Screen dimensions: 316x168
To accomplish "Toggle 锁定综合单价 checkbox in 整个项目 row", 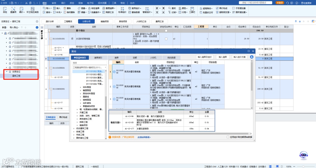I will 166,31.
